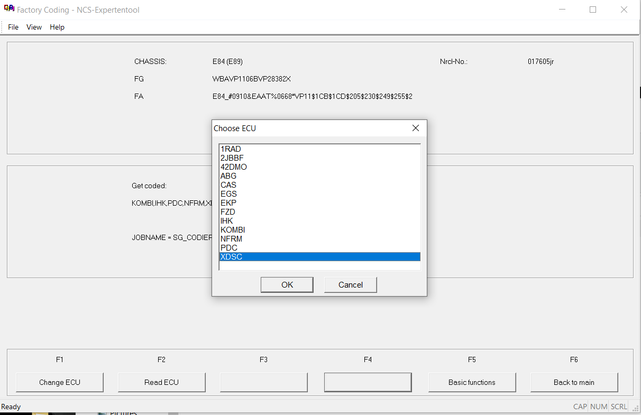
Task: Click the FA vehicle order string
Action: [313, 97]
